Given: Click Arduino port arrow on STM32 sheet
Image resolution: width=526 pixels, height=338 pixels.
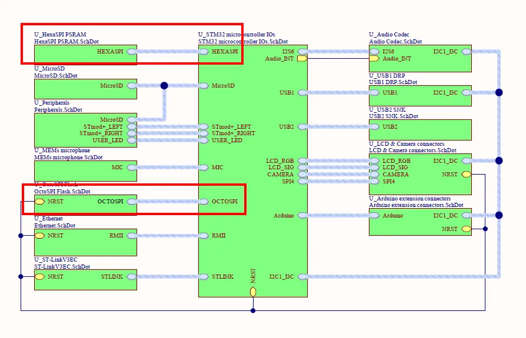Looking at the screenshot, I should pyautogui.click(x=302, y=215).
